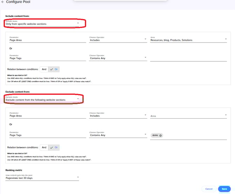235x194 pixels.
Task: Click the Cancel button
Action: [209, 189]
